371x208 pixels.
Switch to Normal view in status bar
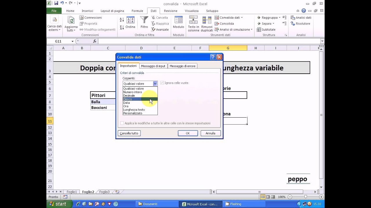[x=263, y=197]
